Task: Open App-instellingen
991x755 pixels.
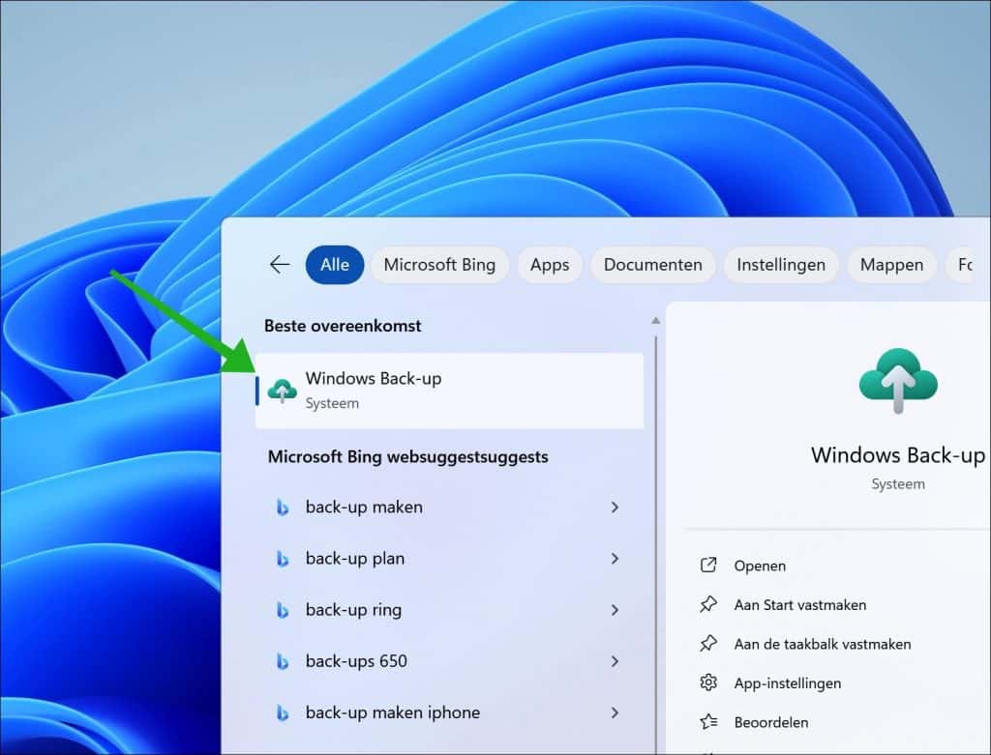Action: click(788, 683)
